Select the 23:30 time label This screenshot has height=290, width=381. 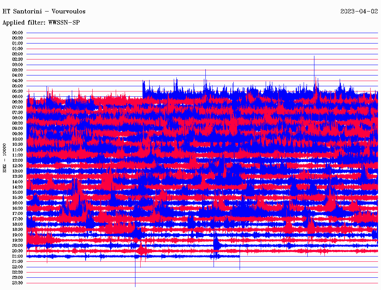click(x=17, y=283)
